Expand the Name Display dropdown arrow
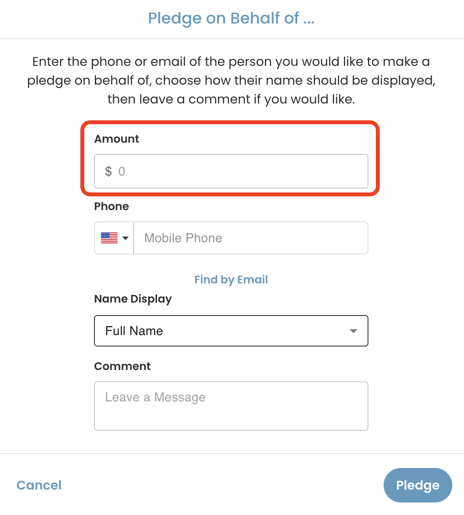Screen dimensions: 464x515 [353, 331]
